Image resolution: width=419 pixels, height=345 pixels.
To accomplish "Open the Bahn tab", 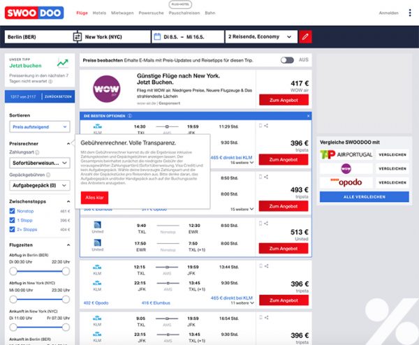I will point(210,13).
